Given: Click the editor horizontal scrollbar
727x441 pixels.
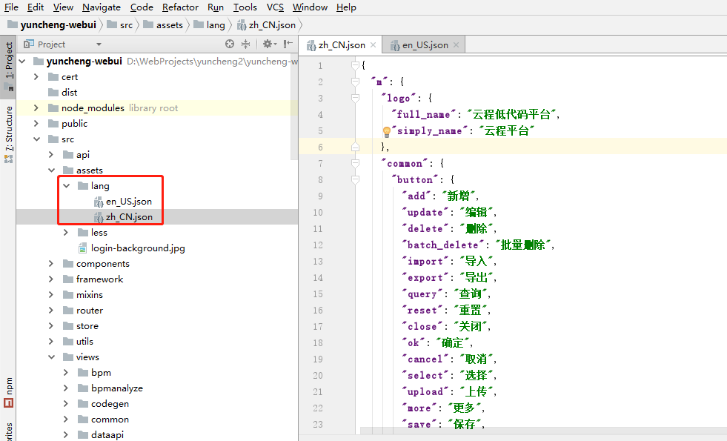Looking at the screenshot, I should [x=543, y=431].
